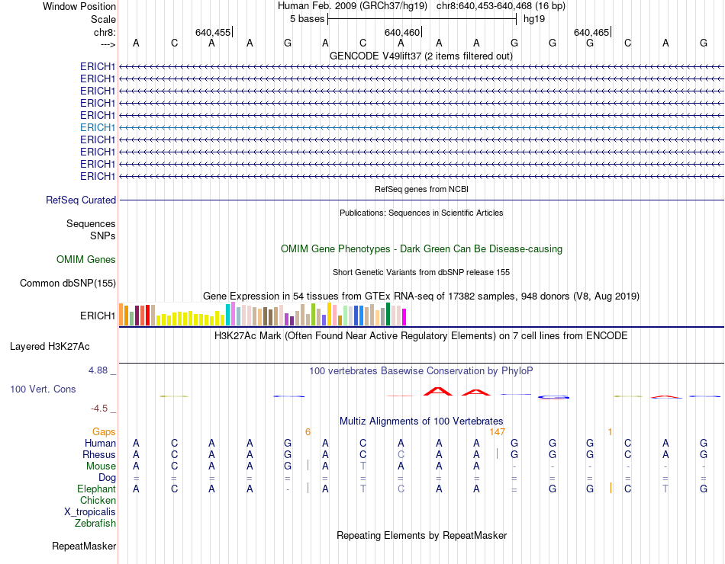Select the "Chicken" alignment row label
Screen dimensions: 725x564
[98, 501]
